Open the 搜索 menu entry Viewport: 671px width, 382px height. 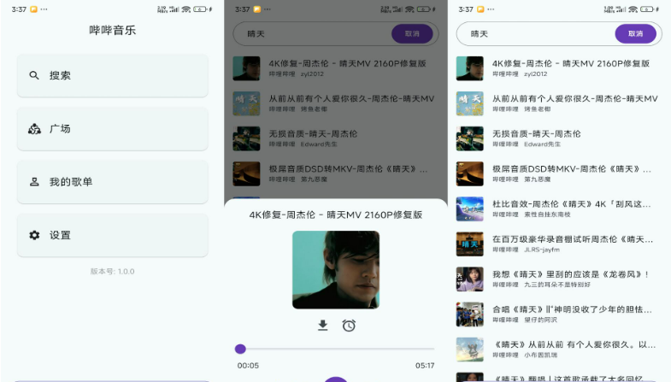[x=112, y=75]
